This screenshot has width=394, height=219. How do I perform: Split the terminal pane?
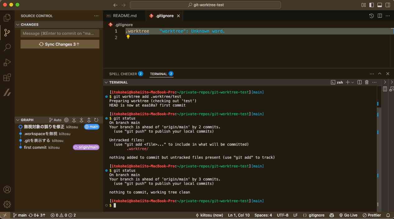coord(359,82)
